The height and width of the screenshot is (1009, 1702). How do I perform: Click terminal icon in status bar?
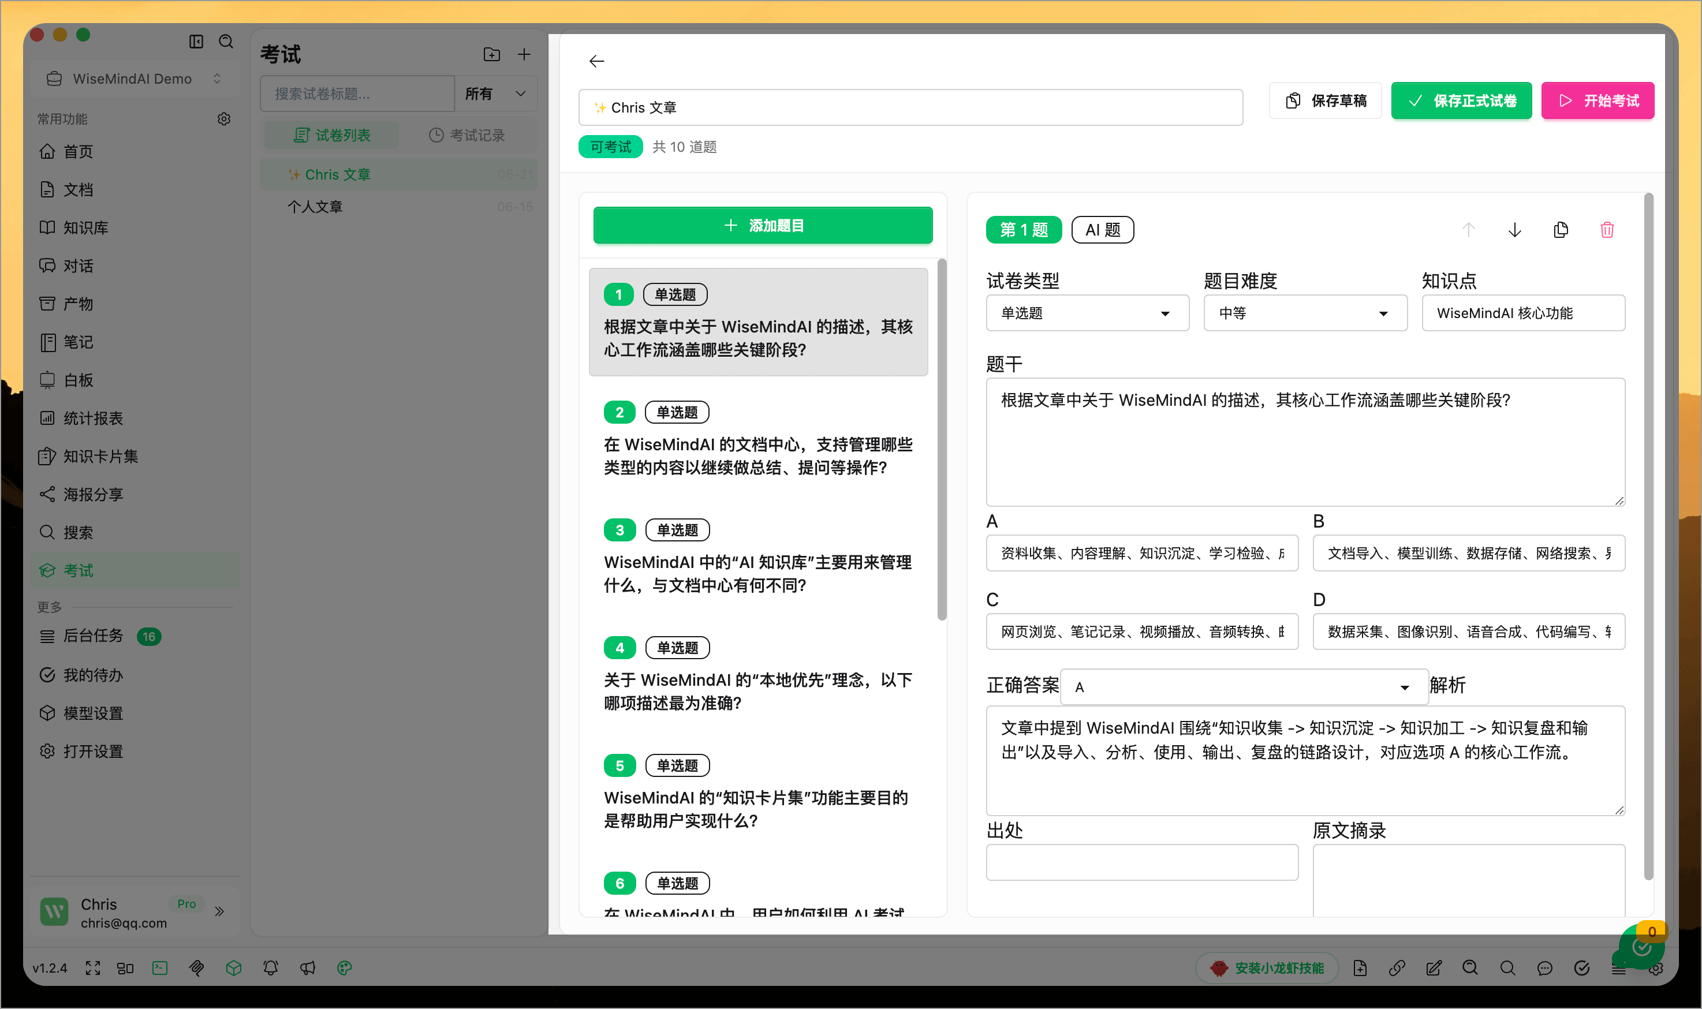(160, 967)
